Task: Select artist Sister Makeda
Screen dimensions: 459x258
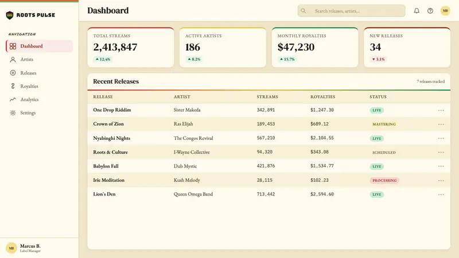Action: pos(187,110)
